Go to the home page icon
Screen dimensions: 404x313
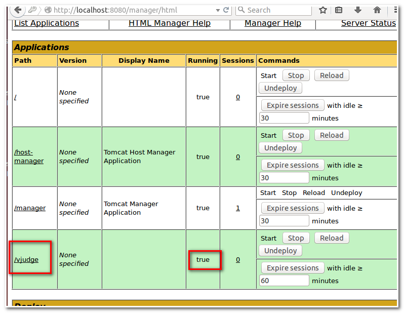click(377, 10)
